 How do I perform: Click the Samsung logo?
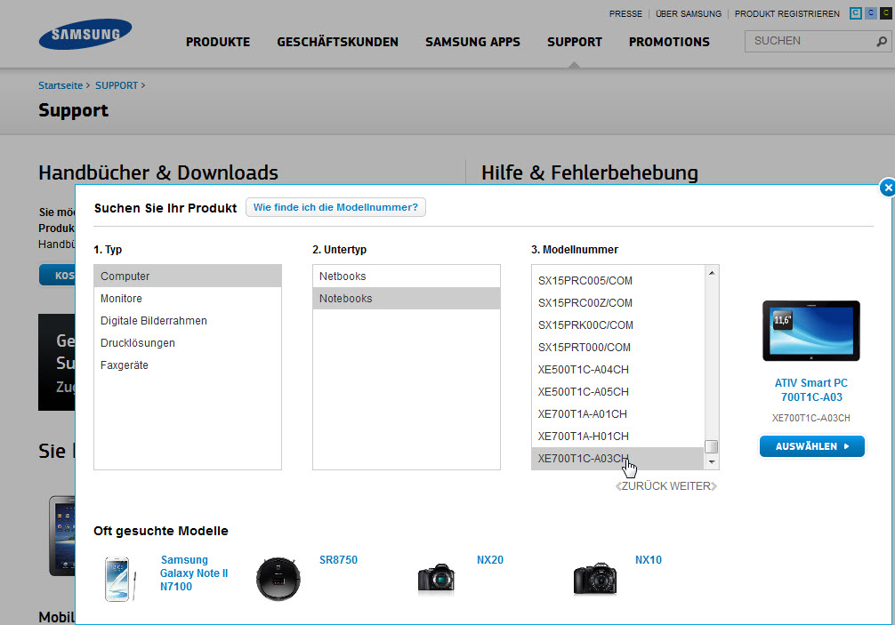pos(85,34)
